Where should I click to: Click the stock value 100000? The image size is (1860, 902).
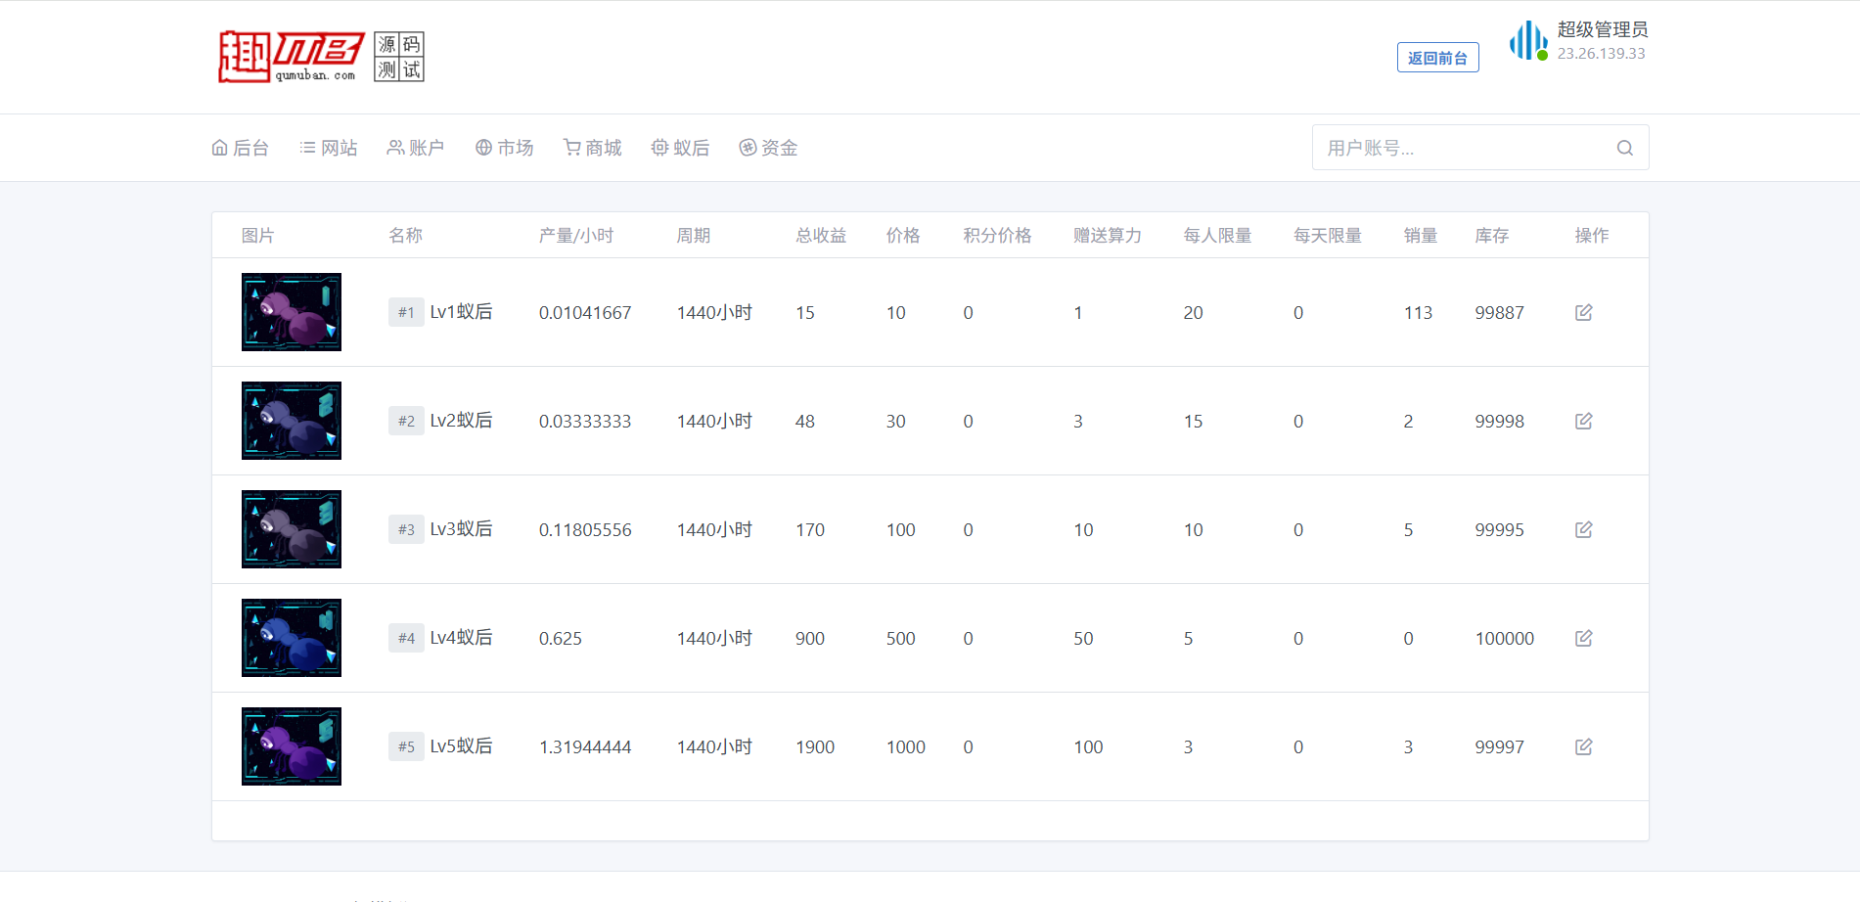pos(1505,639)
